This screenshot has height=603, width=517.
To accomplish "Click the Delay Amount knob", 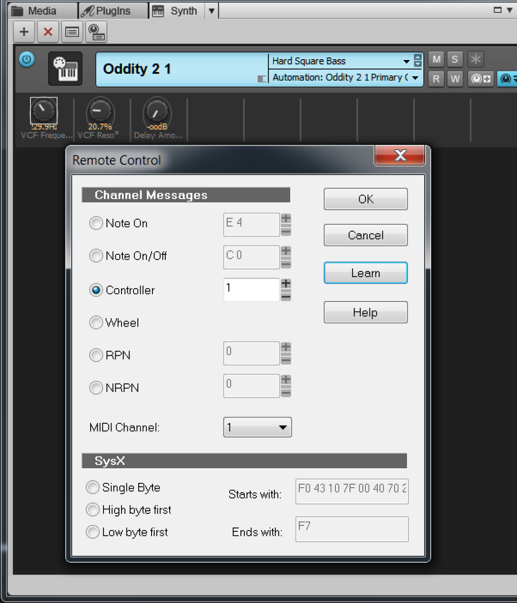I will 156,110.
